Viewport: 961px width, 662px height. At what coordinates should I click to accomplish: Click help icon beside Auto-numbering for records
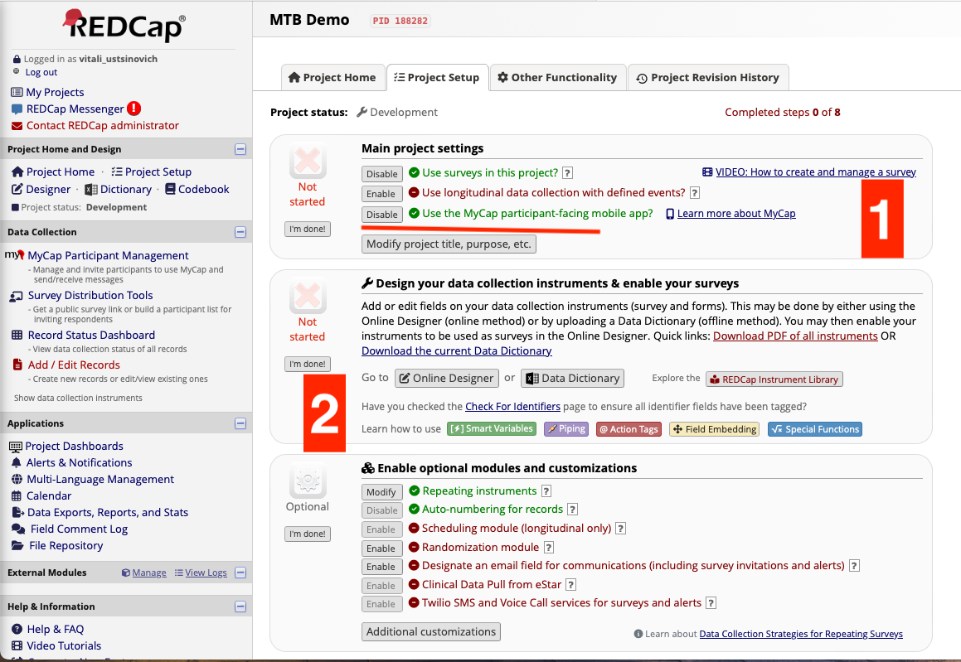click(572, 510)
